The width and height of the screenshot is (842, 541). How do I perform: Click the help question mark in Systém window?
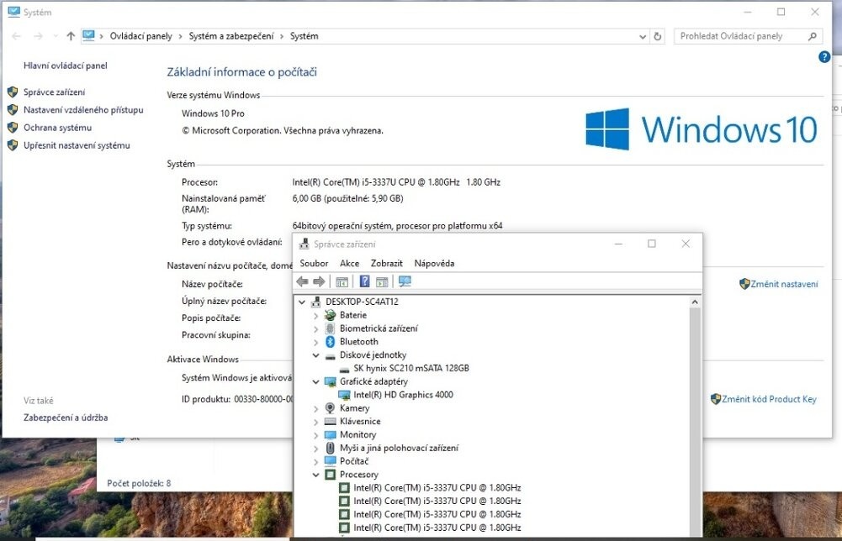point(824,57)
